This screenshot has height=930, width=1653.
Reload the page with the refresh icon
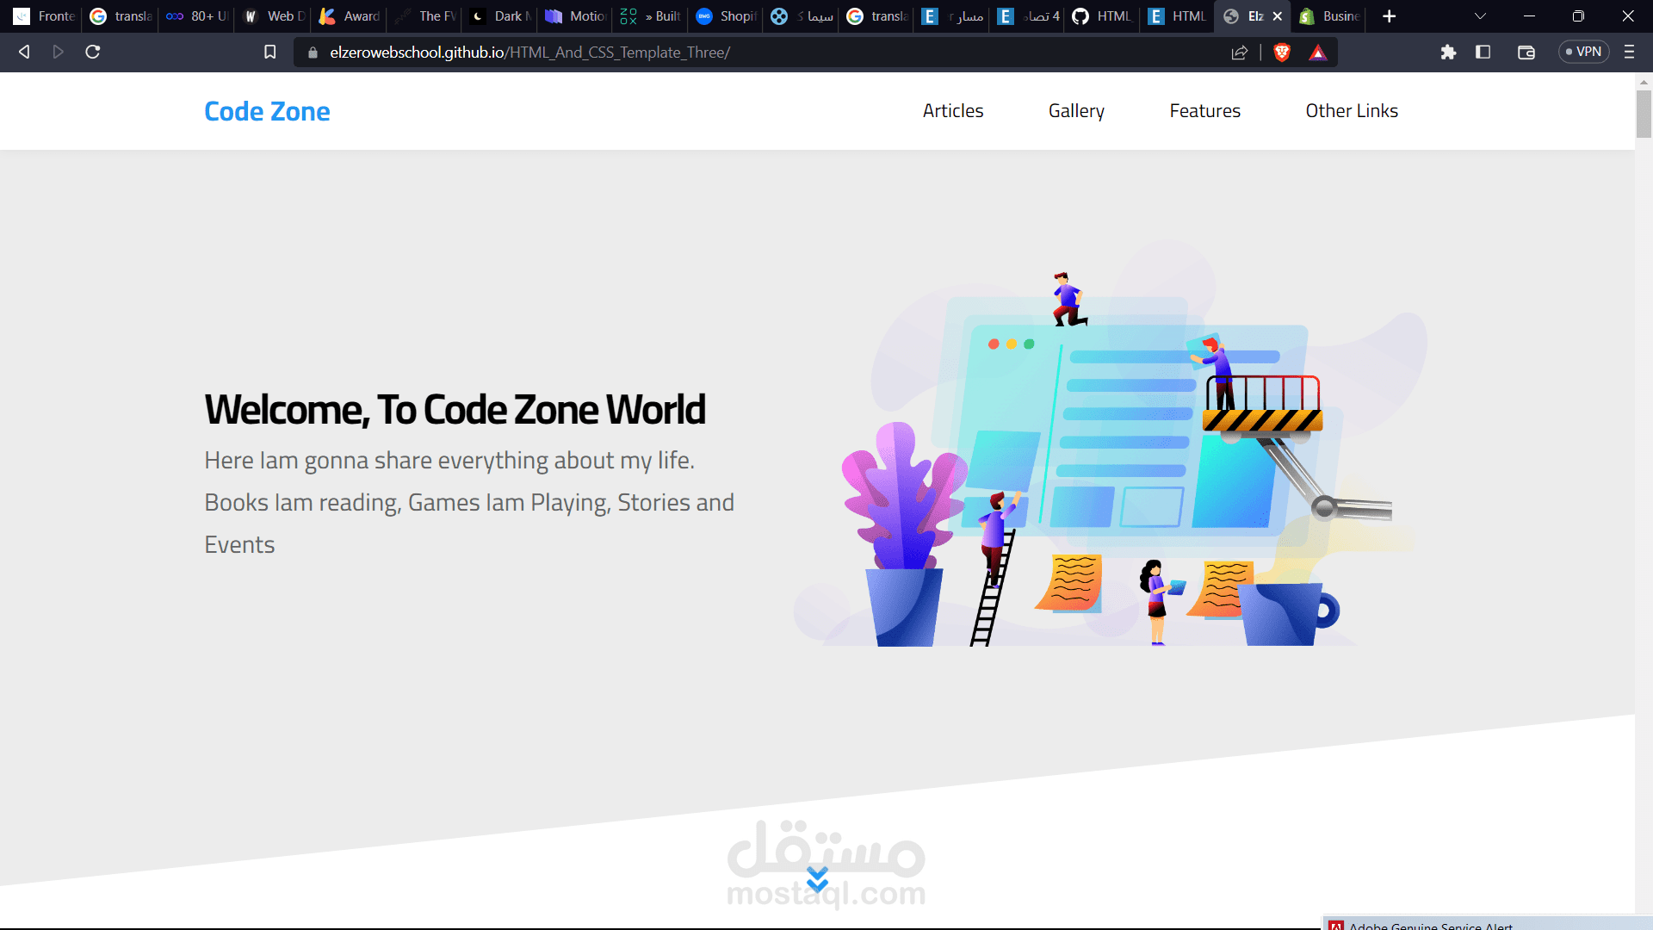(x=93, y=52)
